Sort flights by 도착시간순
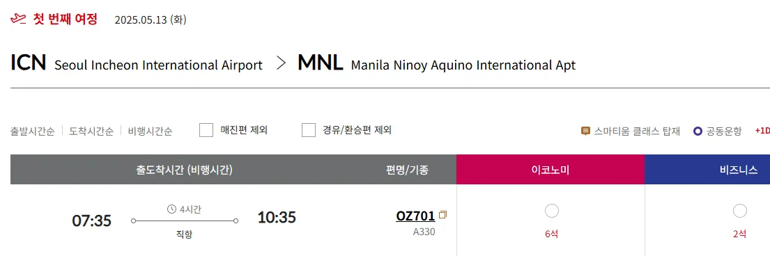 (x=91, y=131)
